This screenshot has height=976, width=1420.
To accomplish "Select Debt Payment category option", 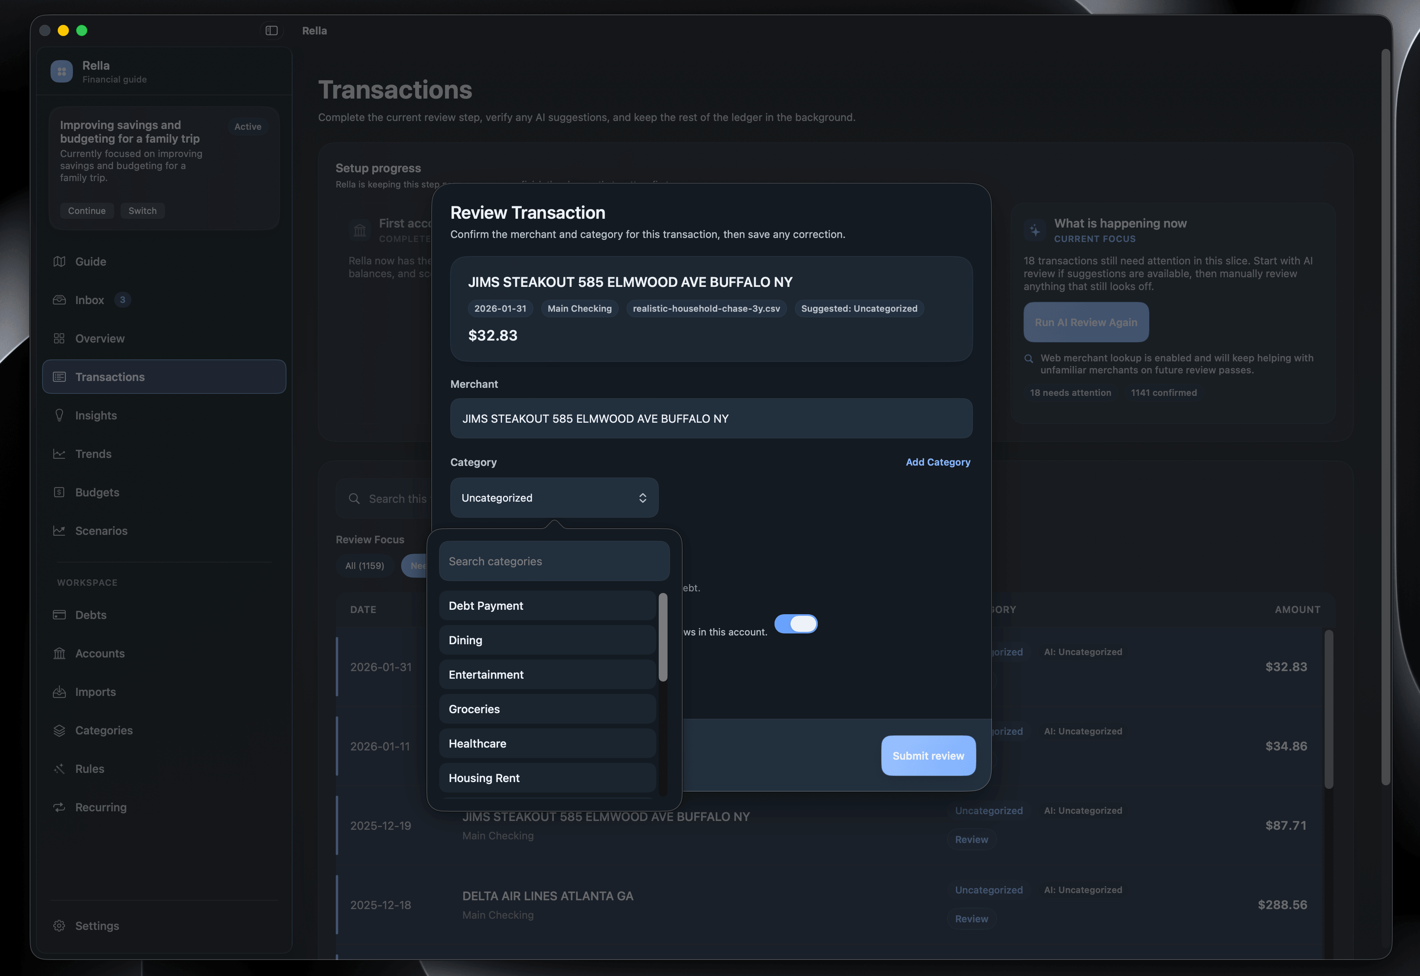I will [x=547, y=606].
